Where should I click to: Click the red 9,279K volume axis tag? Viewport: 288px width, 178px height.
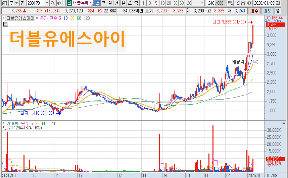(276, 159)
